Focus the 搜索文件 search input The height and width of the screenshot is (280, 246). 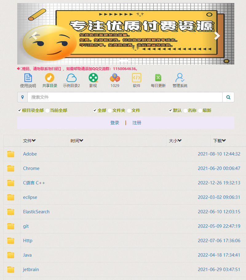pyautogui.click(x=125, y=97)
